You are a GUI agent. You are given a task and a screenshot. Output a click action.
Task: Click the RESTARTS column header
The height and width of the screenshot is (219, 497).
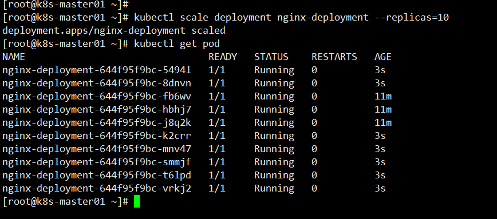[x=334, y=57]
